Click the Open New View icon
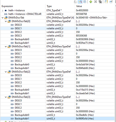The height and width of the screenshot is (122, 116). point(106,2)
